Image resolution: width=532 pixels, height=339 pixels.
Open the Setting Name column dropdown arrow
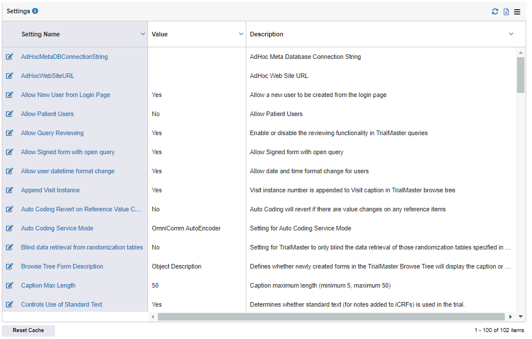[143, 34]
